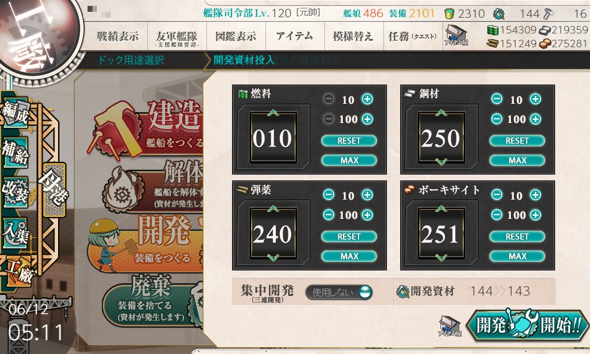The image size is (590, 354).
Task: Click the 工廠 arsenal sidebar icon
Action: point(18,272)
